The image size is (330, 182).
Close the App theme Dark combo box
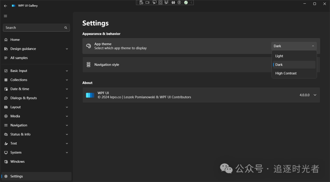click(x=294, y=46)
